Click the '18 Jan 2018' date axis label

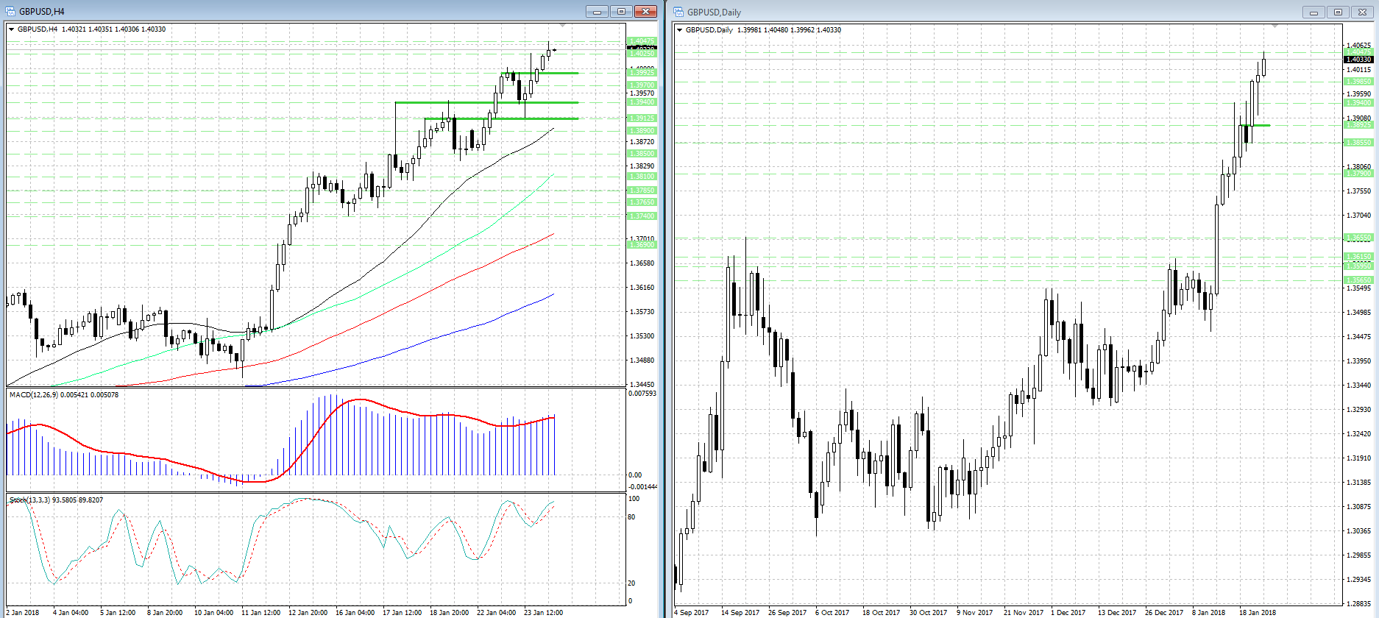click(1258, 612)
